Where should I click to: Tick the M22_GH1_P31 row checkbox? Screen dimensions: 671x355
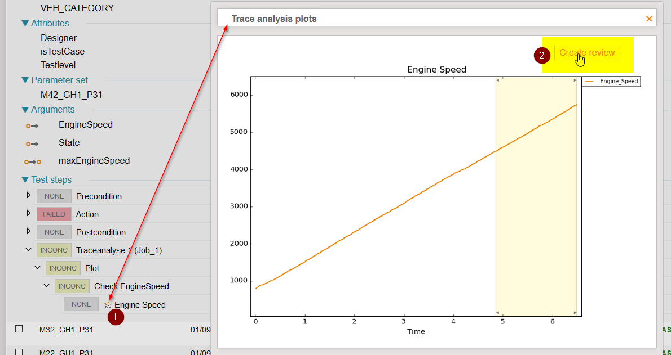pyautogui.click(x=19, y=352)
